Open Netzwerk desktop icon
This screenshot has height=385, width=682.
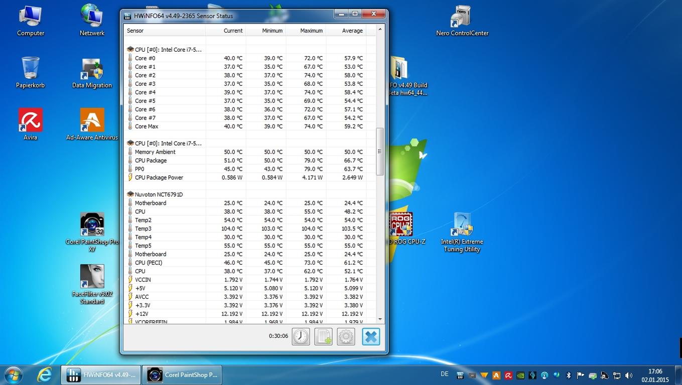click(92, 21)
